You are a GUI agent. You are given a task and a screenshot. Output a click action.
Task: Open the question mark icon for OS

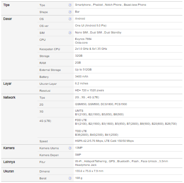tap(70, 19)
